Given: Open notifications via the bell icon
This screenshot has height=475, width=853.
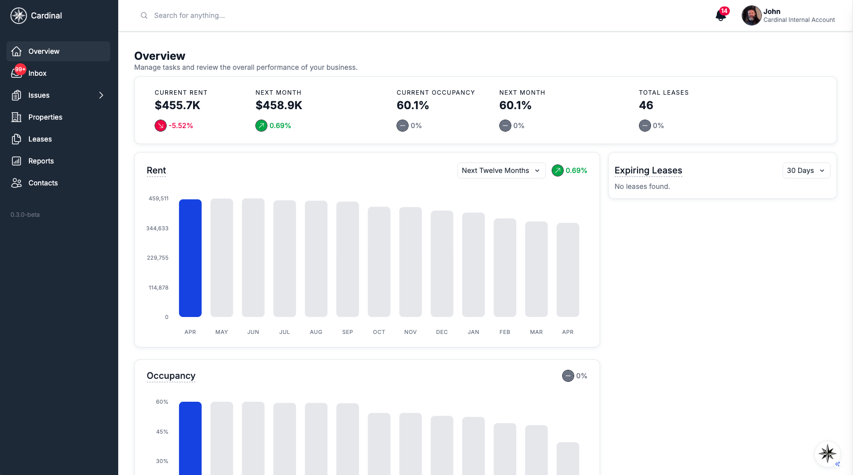Looking at the screenshot, I should 720,15.
